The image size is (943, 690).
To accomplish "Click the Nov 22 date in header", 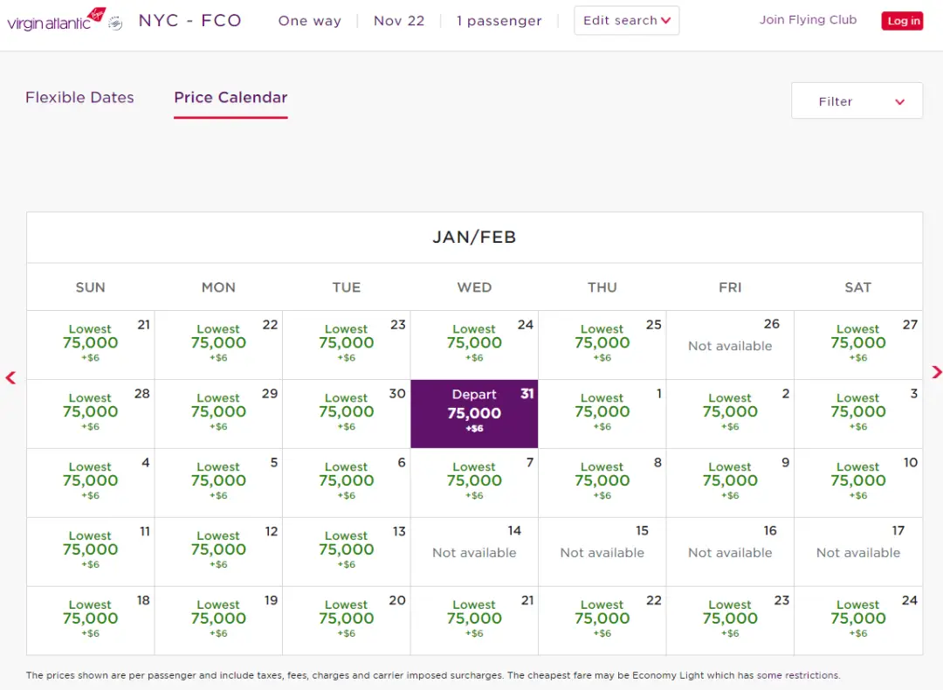I will pos(399,21).
